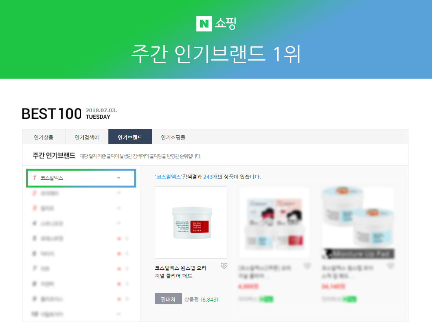Screen dimensions: 432x322
Task: Click product title 코스알엑스 원스텝 오리지널 클리어 패드
Action: [181, 272]
